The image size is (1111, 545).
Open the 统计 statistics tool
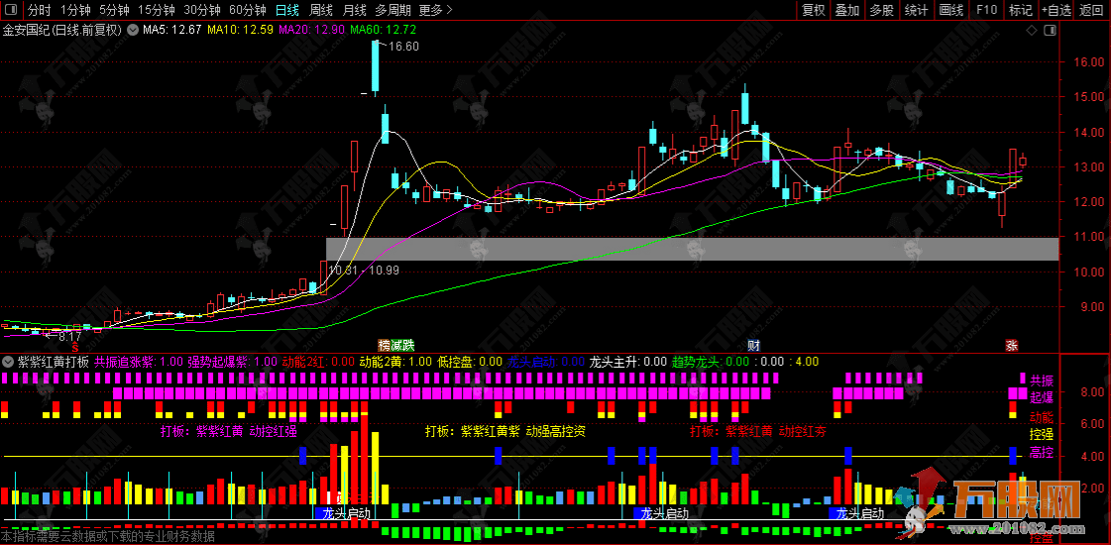(916, 10)
